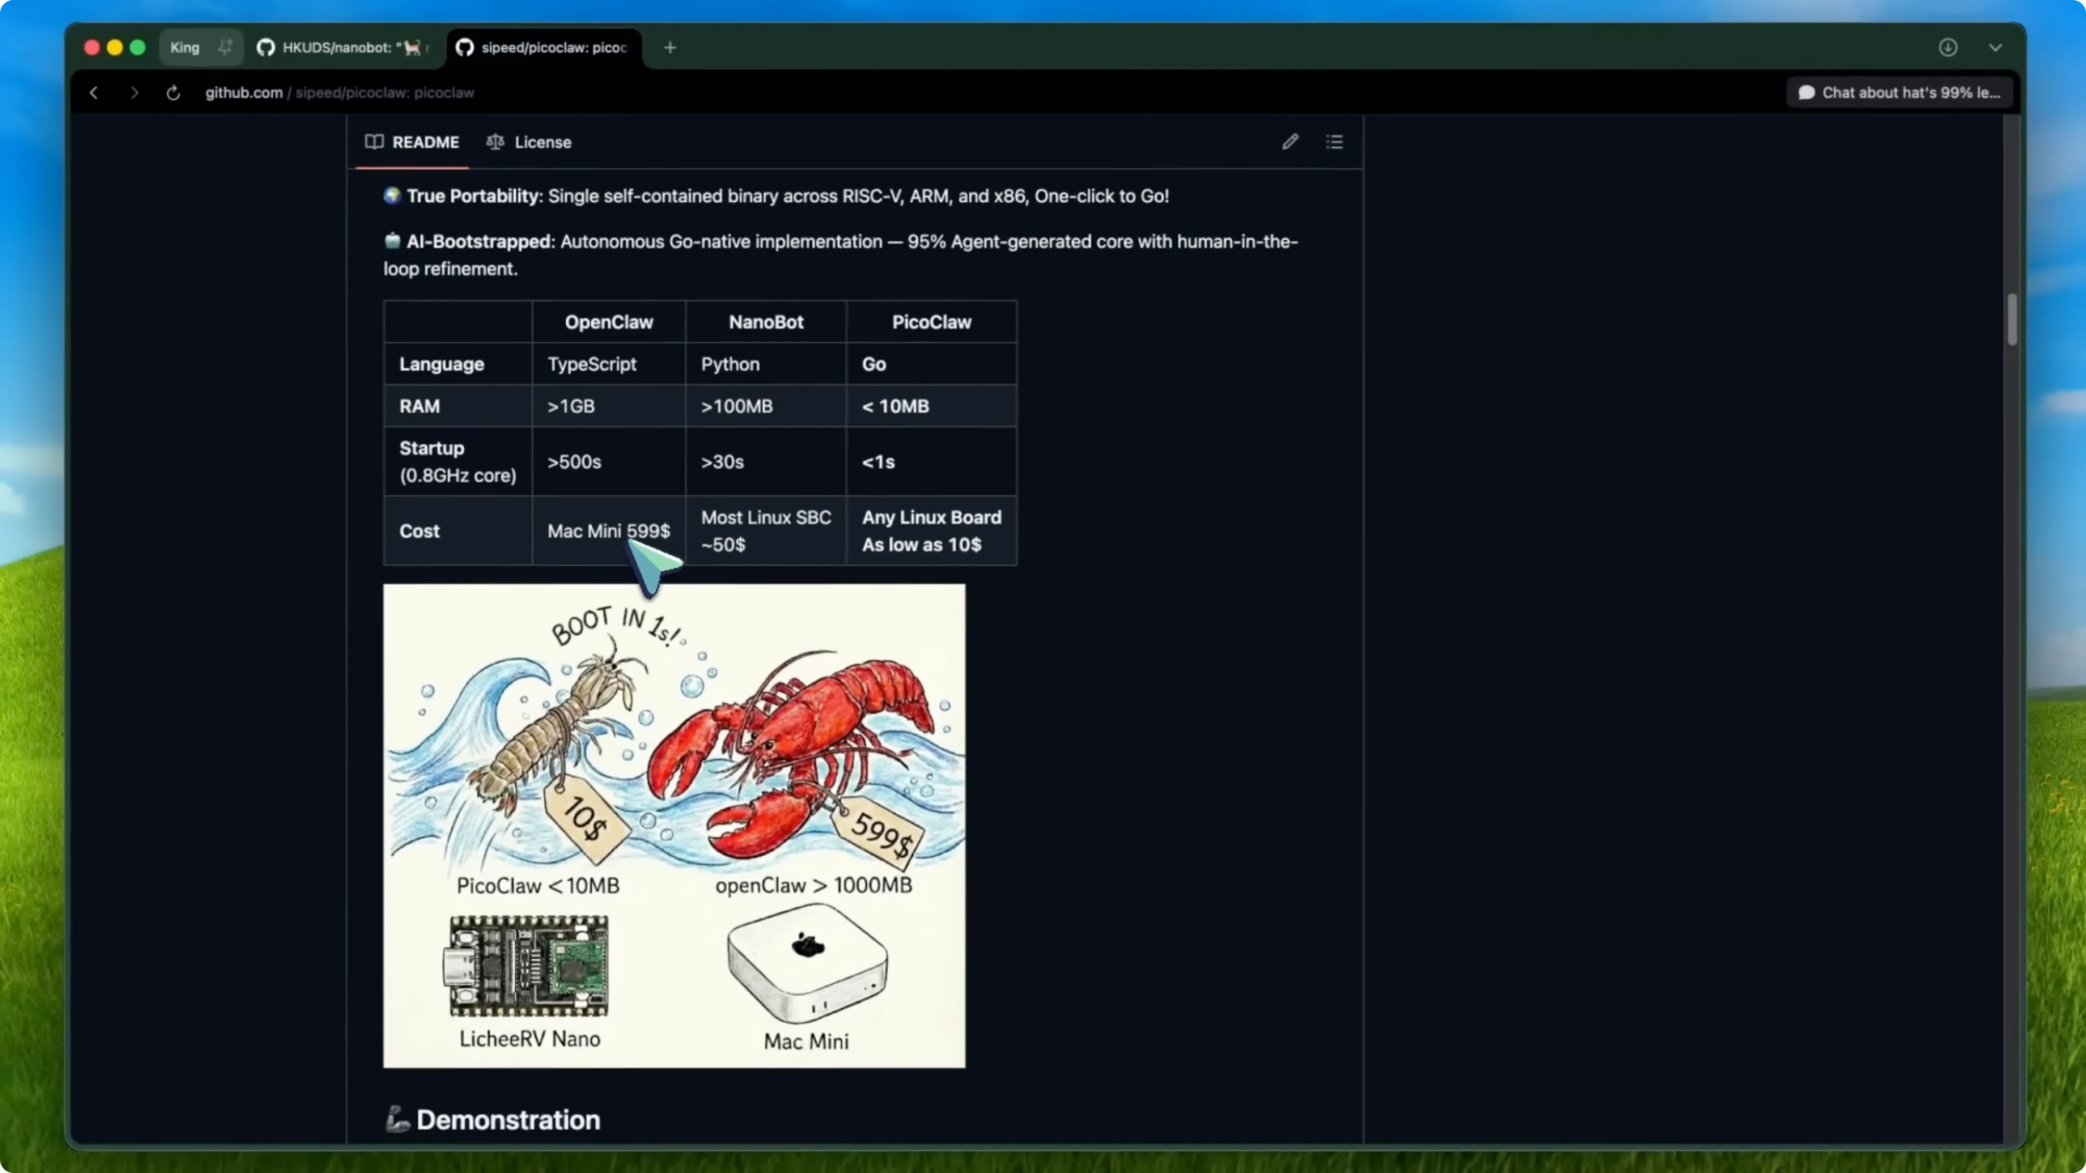This screenshot has height=1173, width=2086.
Task: Toggle the pin on the King tab
Action: [x=225, y=47]
